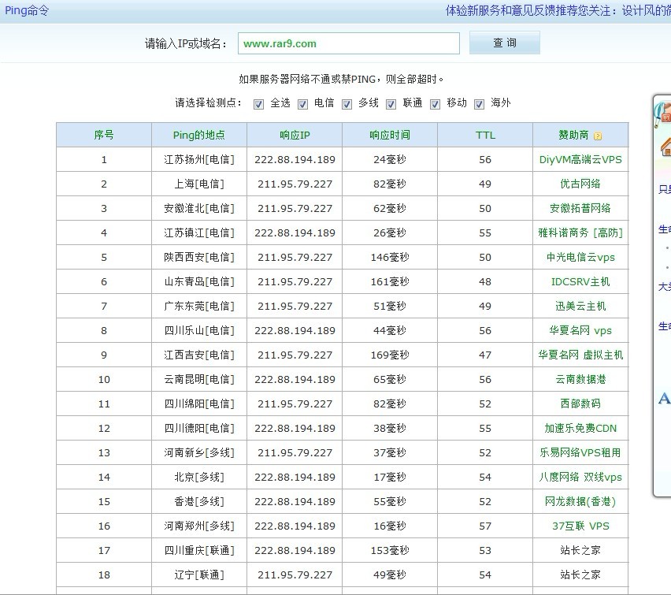Click the sponsor help icon beside 赞助商
This screenshot has height=595, width=671.
tap(598, 136)
